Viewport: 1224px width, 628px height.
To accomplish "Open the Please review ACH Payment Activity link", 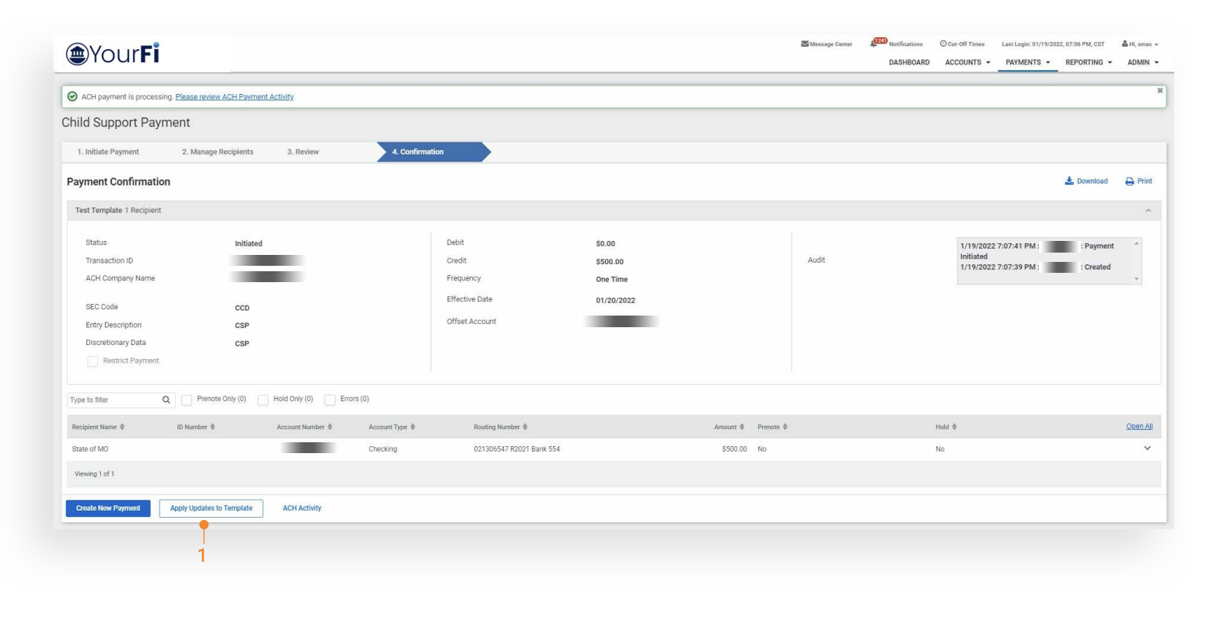I will (x=234, y=97).
